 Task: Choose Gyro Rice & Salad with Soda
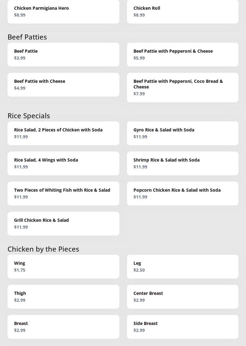[182, 133]
